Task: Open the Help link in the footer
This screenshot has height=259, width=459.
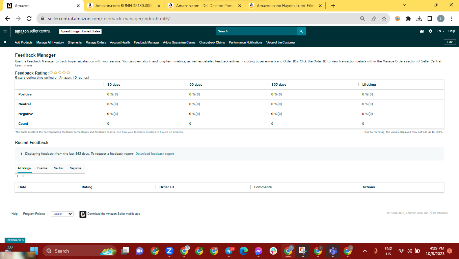Action: 15,214
